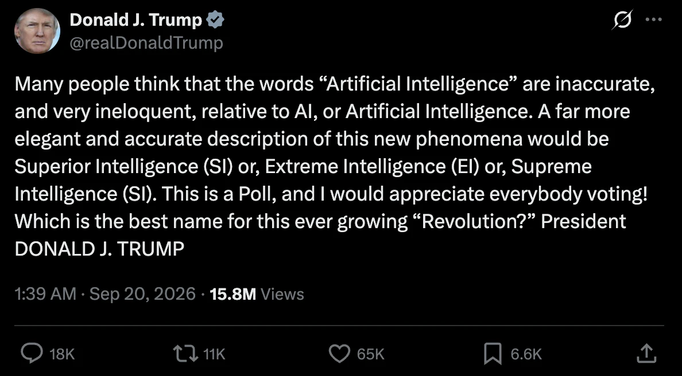Reply using the speech bubble icon

coord(32,354)
